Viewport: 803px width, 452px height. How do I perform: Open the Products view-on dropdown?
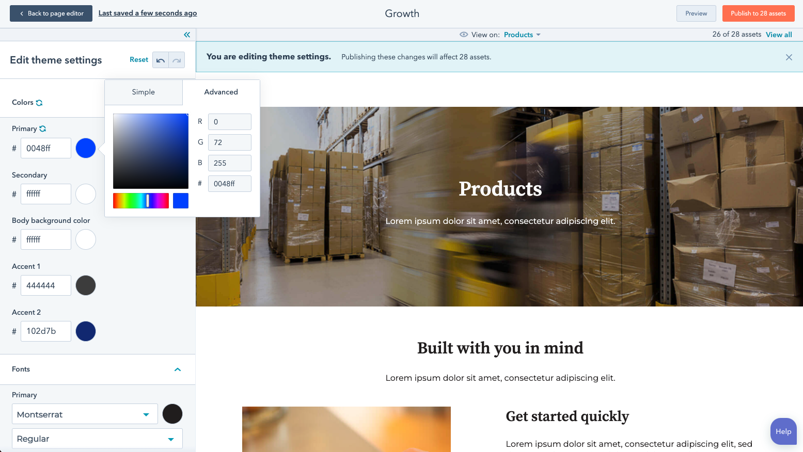click(x=522, y=35)
